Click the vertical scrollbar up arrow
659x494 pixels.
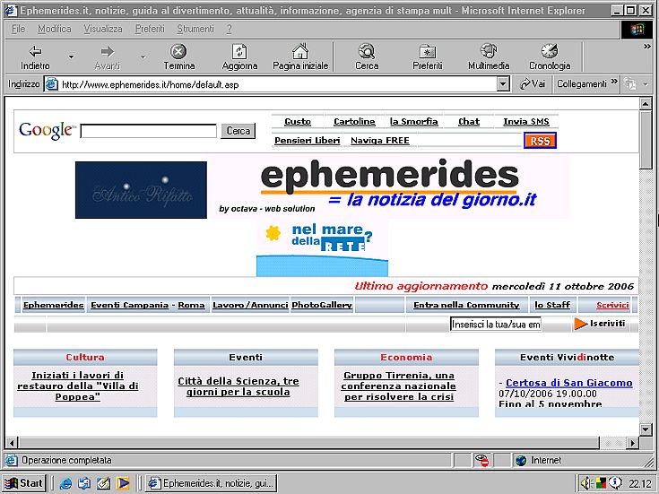click(646, 103)
